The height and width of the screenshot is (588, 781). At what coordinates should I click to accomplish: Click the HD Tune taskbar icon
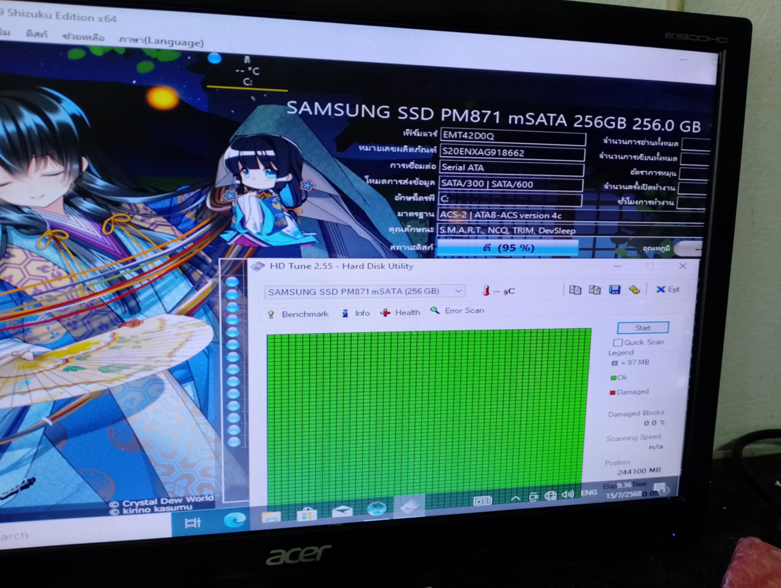tap(409, 506)
